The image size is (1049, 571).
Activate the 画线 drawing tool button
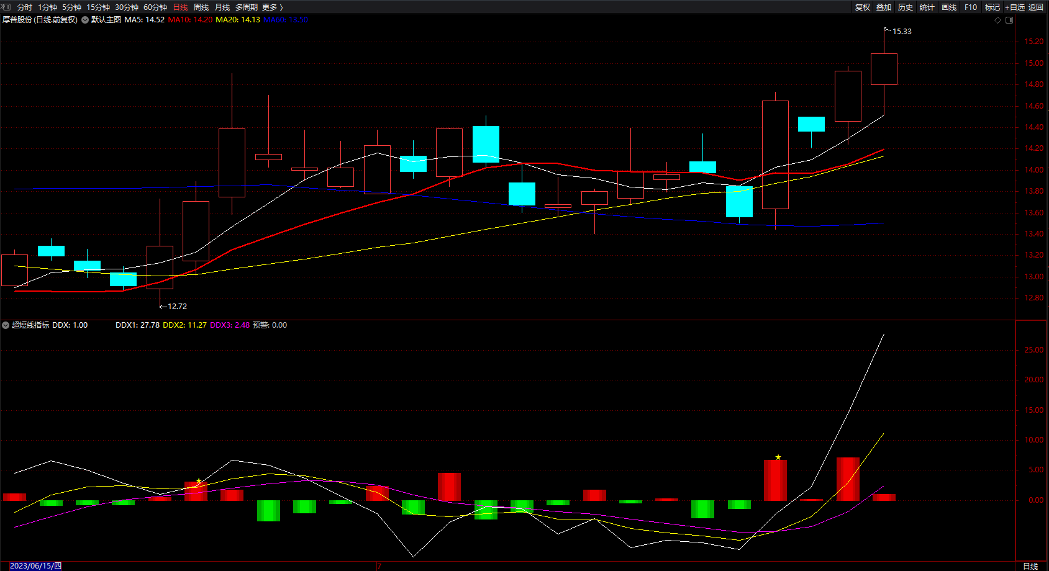click(949, 7)
